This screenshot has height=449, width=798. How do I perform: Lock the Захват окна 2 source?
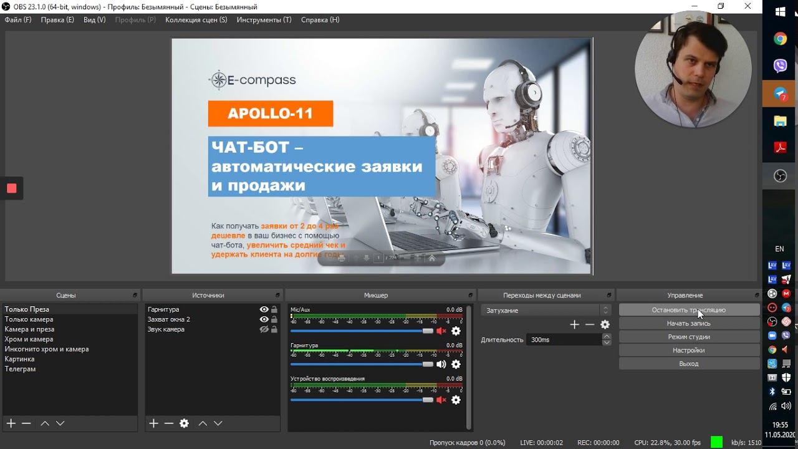(274, 319)
